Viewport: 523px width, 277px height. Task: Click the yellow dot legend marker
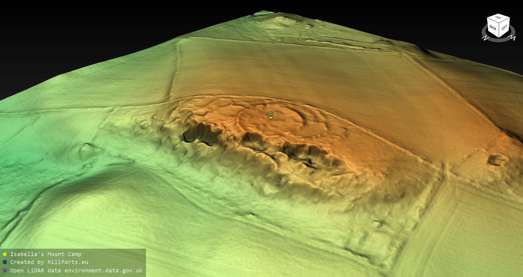click(x=5, y=254)
